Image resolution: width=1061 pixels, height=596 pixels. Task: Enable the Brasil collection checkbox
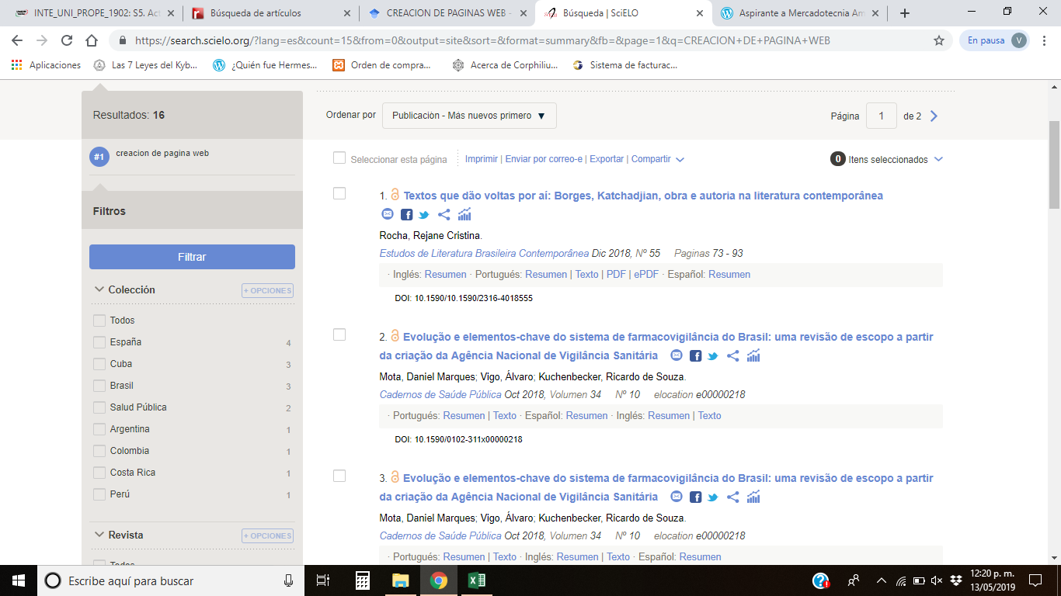99,386
